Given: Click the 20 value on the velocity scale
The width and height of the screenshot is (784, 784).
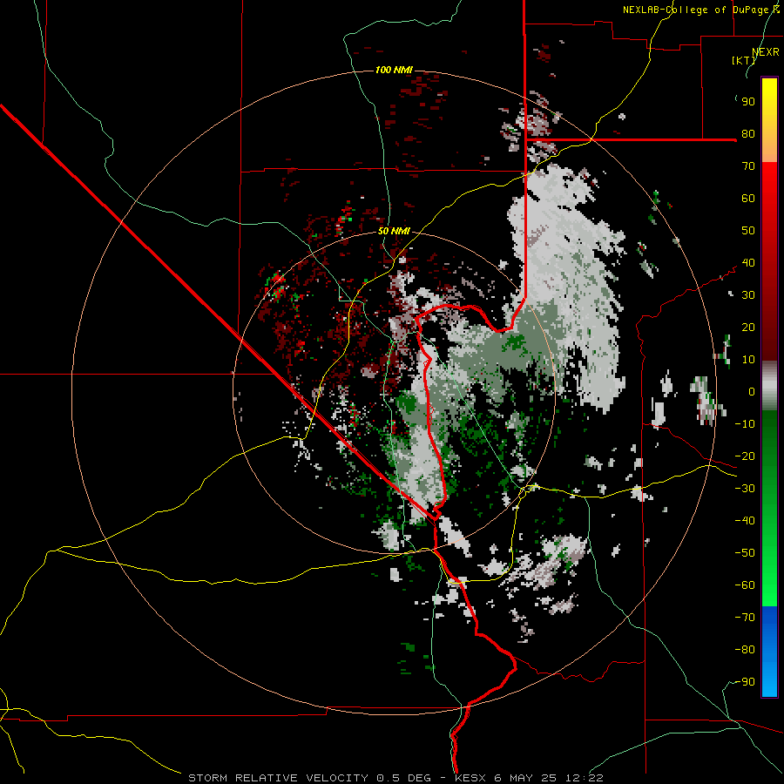Looking at the screenshot, I should click(748, 327).
